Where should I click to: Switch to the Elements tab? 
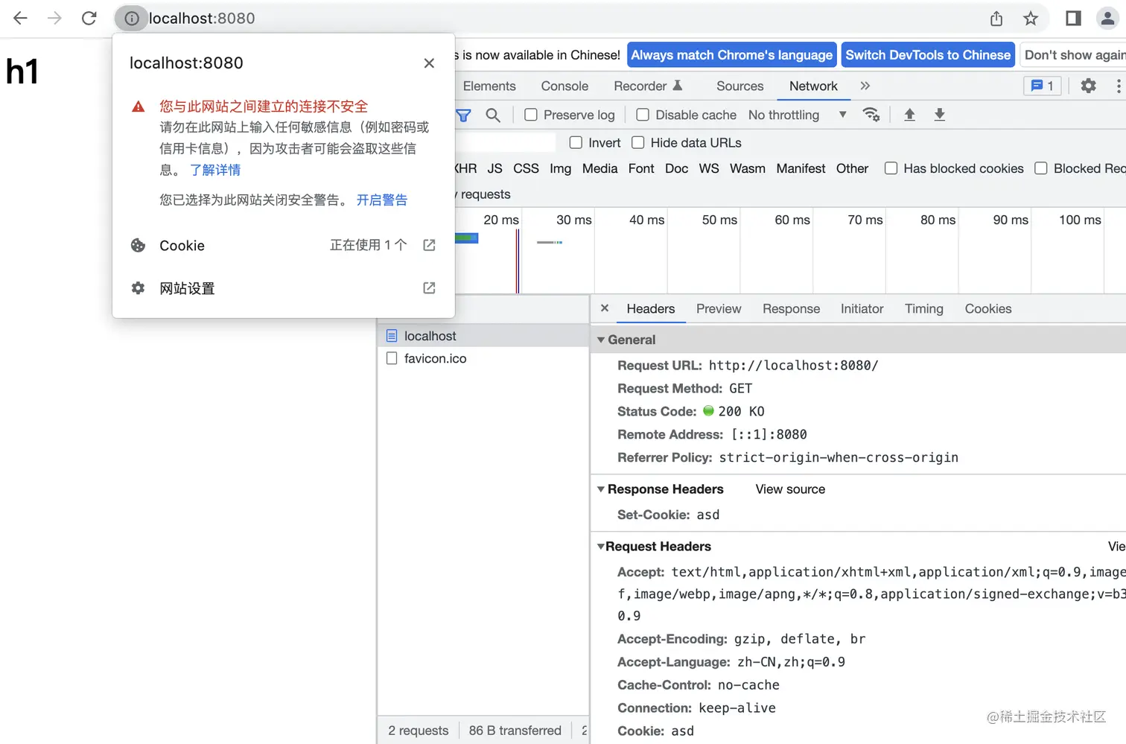tap(489, 86)
